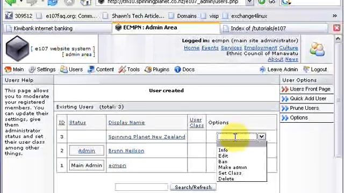Open the Services site link
This screenshot has width=344, height=193.
[231, 48]
